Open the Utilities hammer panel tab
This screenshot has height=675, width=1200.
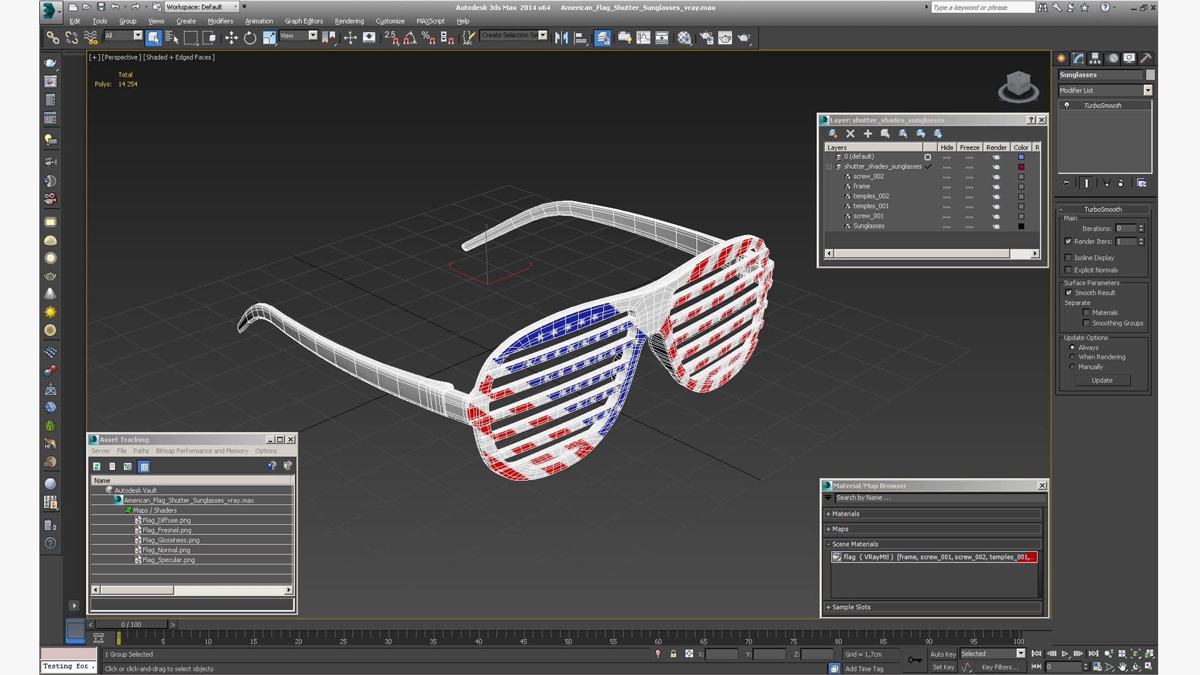click(x=1146, y=58)
